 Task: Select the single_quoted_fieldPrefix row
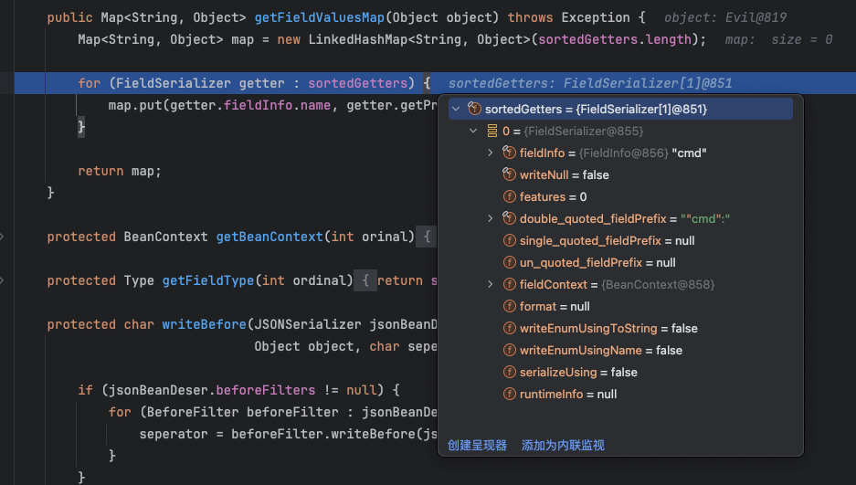pos(607,241)
